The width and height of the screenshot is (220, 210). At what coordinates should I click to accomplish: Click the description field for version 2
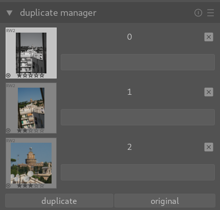pyautogui.click(x=138, y=172)
